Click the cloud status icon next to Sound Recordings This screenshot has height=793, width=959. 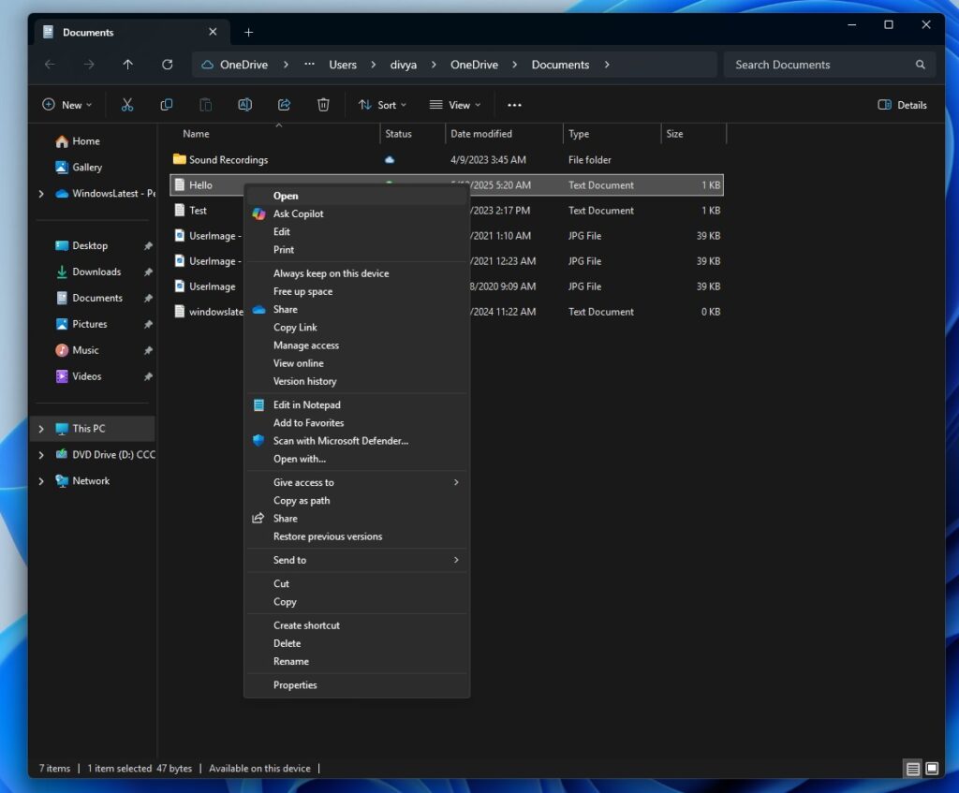[388, 160]
